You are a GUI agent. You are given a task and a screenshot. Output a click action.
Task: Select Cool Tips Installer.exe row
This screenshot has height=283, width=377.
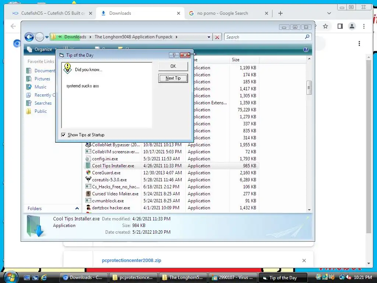tap(172, 165)
